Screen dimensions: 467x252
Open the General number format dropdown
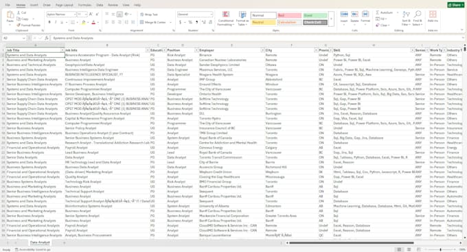pyautogui.click(x=211, y=14)
